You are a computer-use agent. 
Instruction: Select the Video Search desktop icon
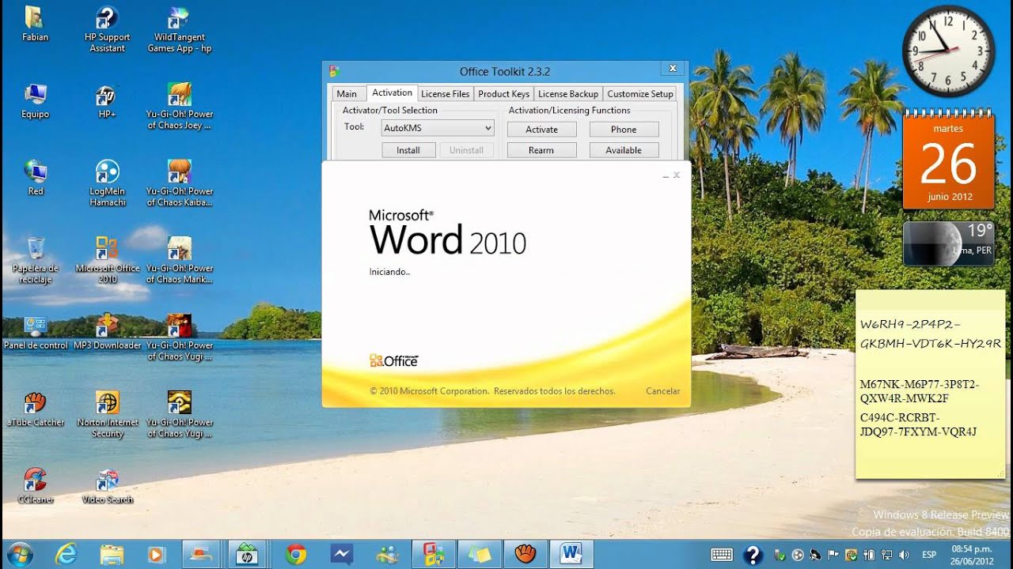107,486
